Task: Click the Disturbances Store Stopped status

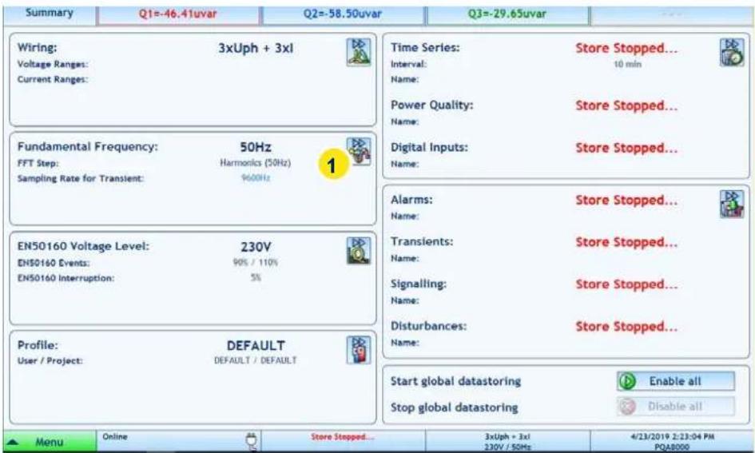Action: point(626,327)
